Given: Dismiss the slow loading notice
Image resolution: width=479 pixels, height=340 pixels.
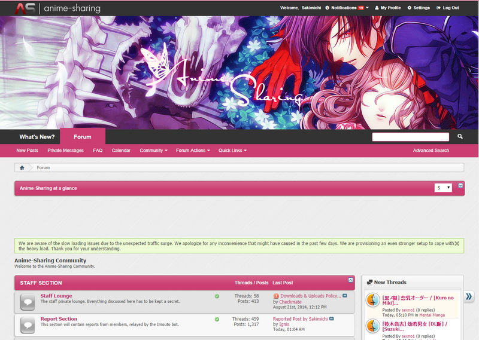Looking at the screenshot, I should pos(457,243).
